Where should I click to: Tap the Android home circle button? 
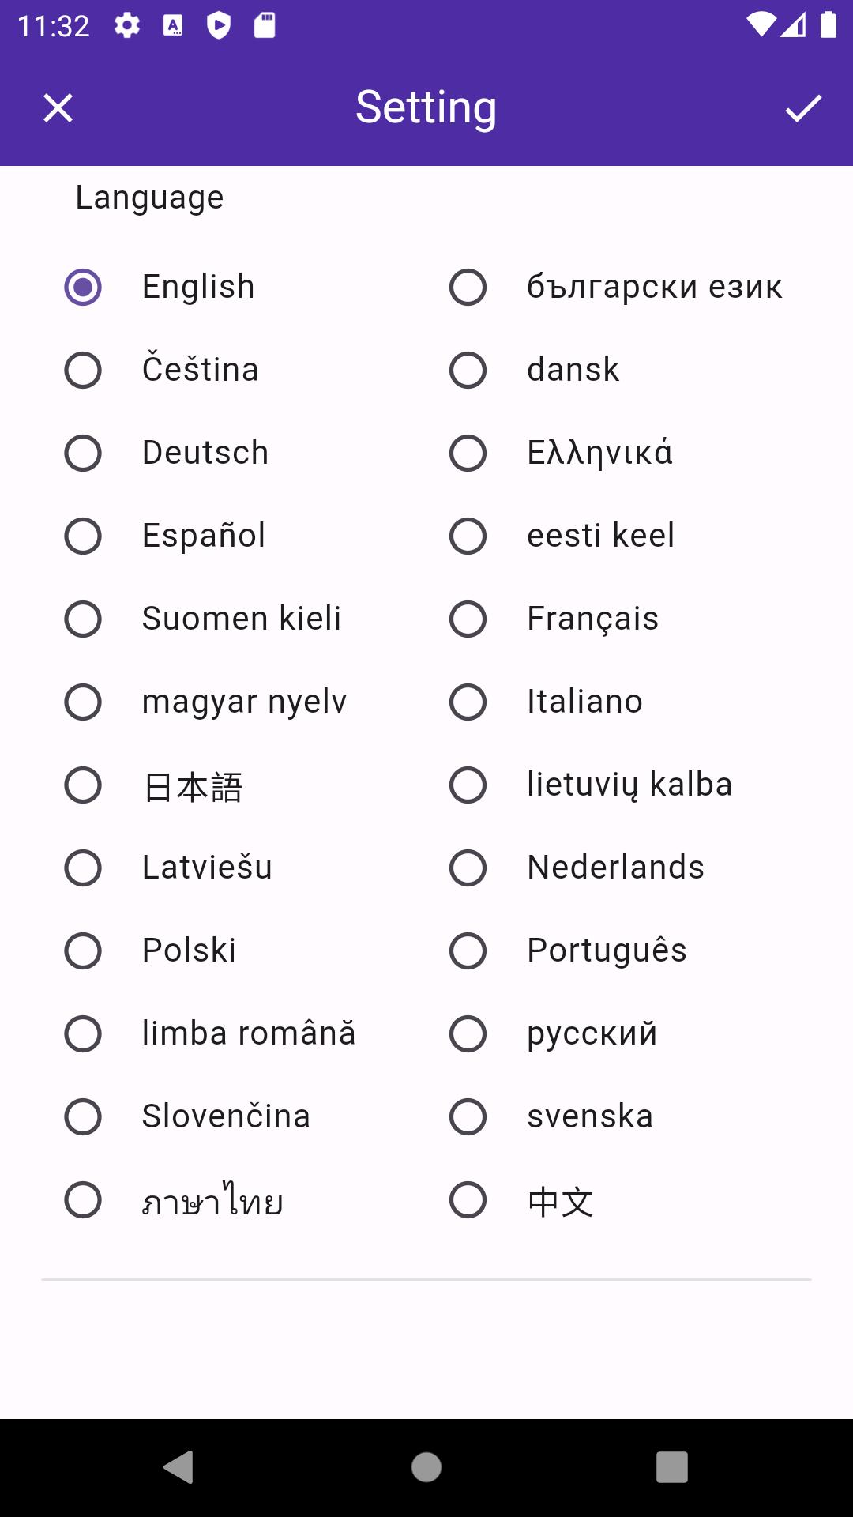[426, 1467]
